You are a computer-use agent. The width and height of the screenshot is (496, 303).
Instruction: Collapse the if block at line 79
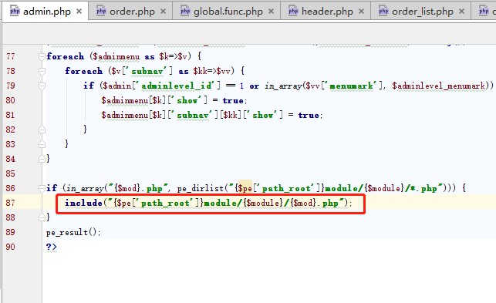pyautogui.click(x=42, y=86)
